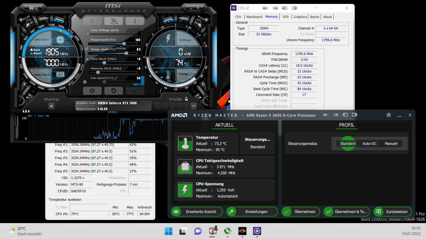The image size is (426, 239).
Task: Toggle the Afterburner profile lock icon
Action: tap(186, 99)
